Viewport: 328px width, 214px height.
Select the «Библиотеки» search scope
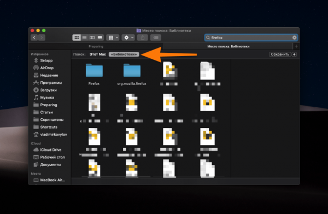pyautogui.click(x=124, y=54)
